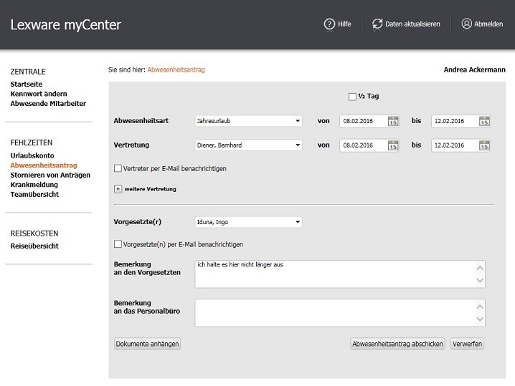Screen dimensions: 515x386
Task: Open the Hilfe question mark icon
Action: [x=329, y=24]
